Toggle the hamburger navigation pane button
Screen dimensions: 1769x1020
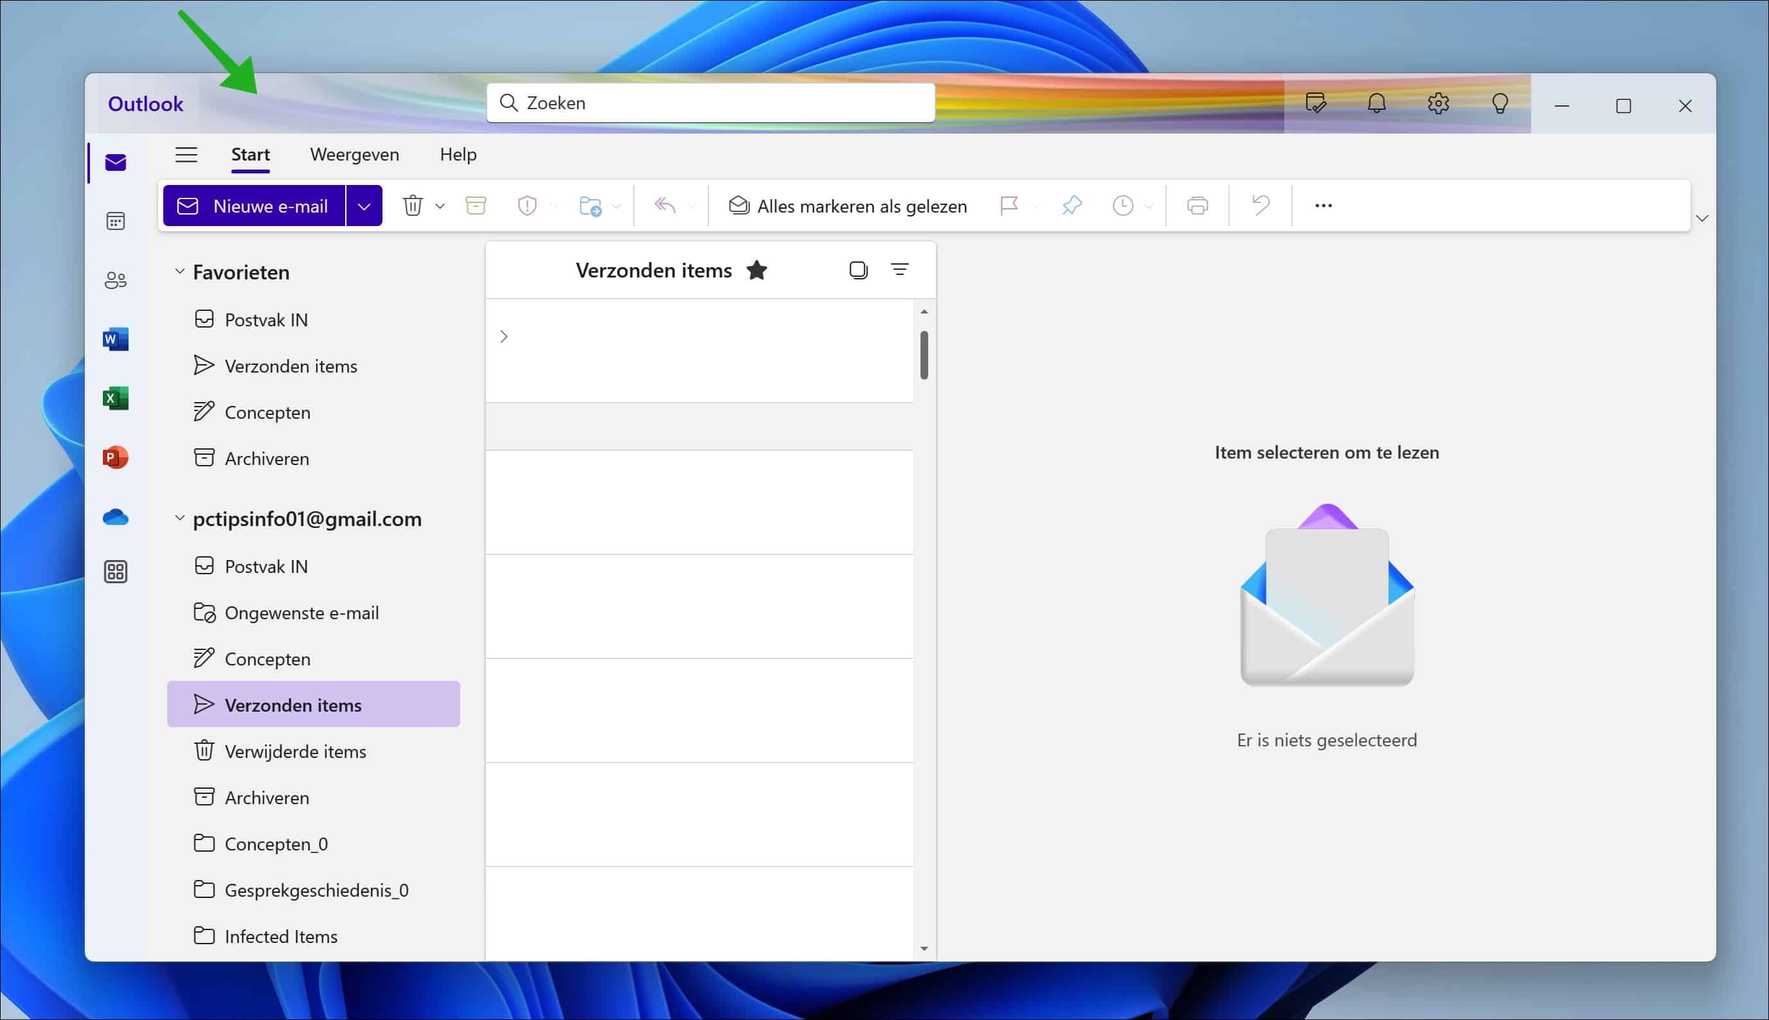(186, 154)
